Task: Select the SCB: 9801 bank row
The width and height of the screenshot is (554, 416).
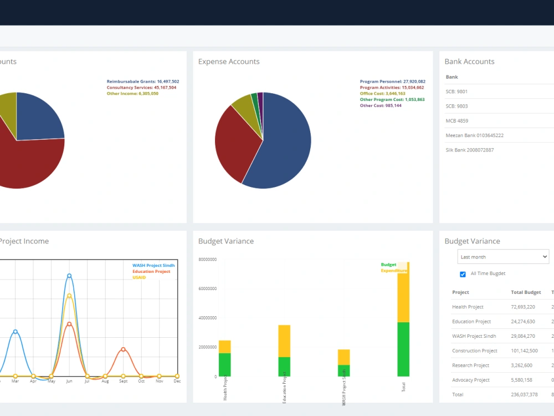Action: [x=499, y=92]
